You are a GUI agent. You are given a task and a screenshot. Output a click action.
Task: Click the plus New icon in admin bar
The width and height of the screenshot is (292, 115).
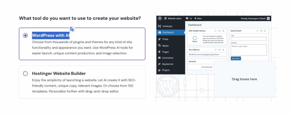pyautogui.click(x=195, y=18)
